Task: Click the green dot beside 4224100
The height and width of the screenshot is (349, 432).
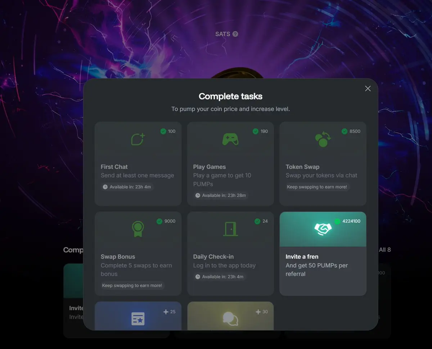Action: tap(337, 221)
